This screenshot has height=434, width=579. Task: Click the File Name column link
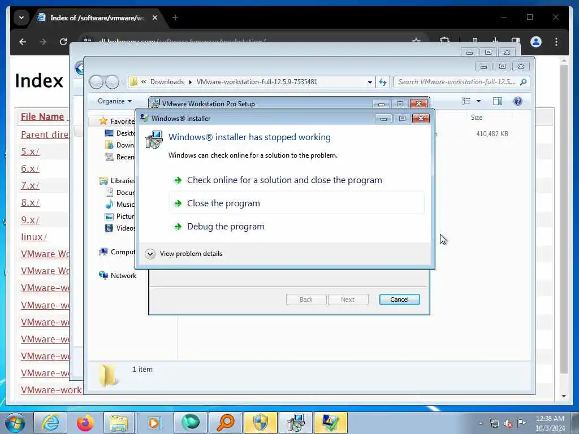point(42,116)
